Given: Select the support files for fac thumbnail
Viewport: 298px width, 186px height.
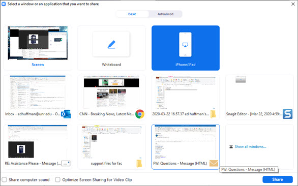Looking at the screenshot, I should point(111,142).
